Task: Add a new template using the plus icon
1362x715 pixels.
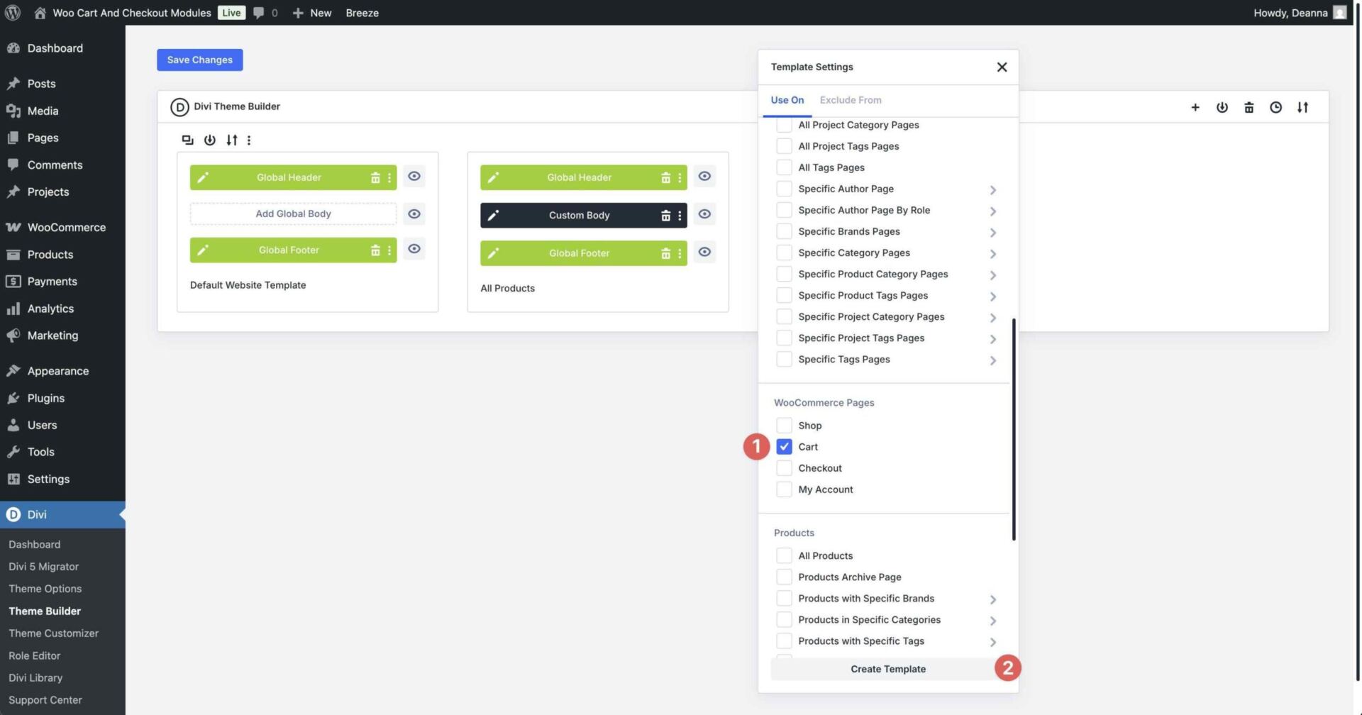Action: (1195, 107)
